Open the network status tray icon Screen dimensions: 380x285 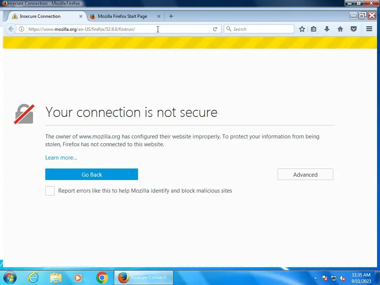[x=334, y=278]
